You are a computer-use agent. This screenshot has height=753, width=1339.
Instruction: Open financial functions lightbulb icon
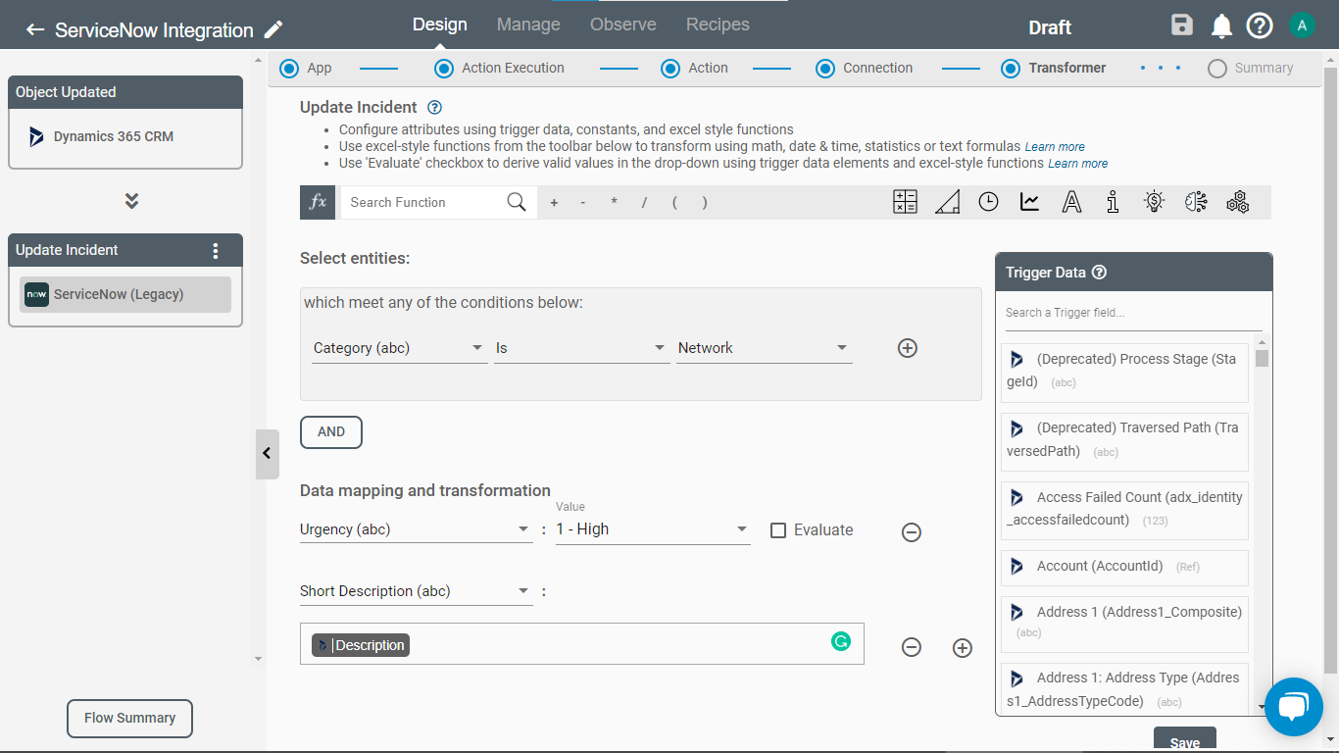point(1154,202)
